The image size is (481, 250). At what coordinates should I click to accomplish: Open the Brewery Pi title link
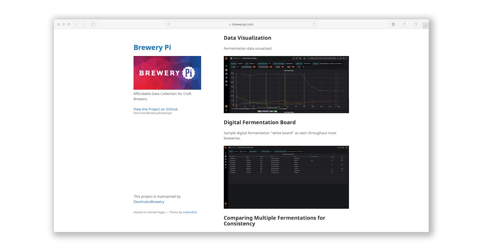point(152,48)
